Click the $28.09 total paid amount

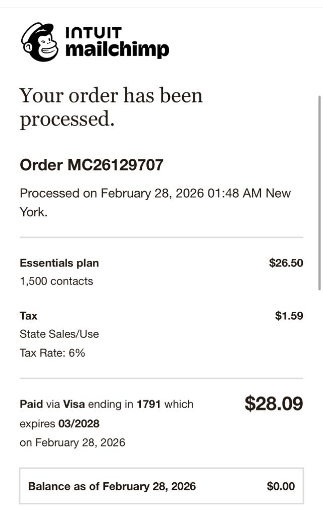[274, 404]
